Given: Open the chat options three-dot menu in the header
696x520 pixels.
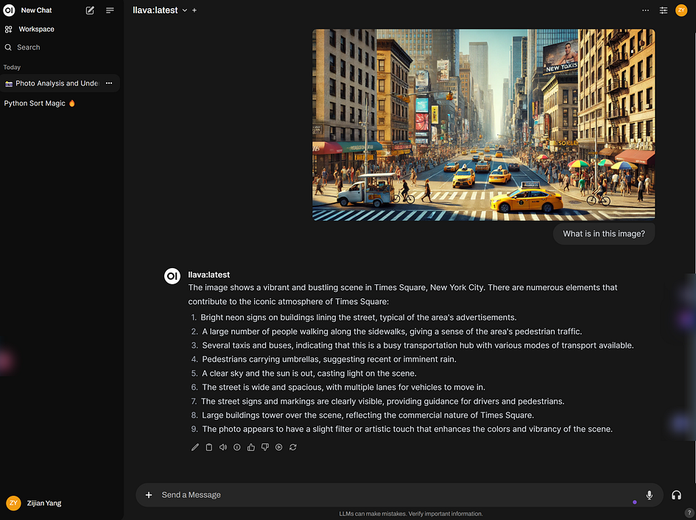Looking at the screenshot, I should point(645,10).
